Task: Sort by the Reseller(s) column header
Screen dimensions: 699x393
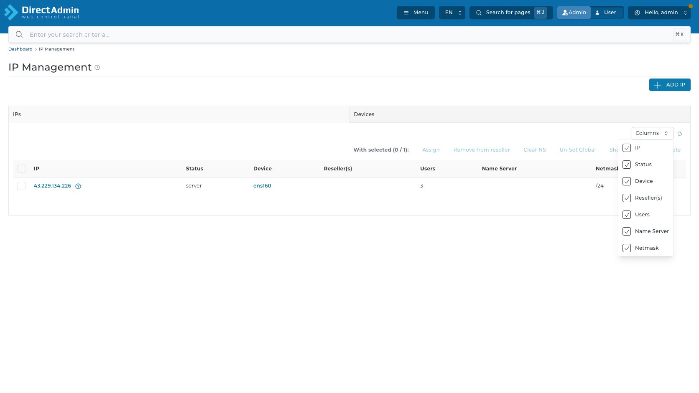Action: point(338,169)
